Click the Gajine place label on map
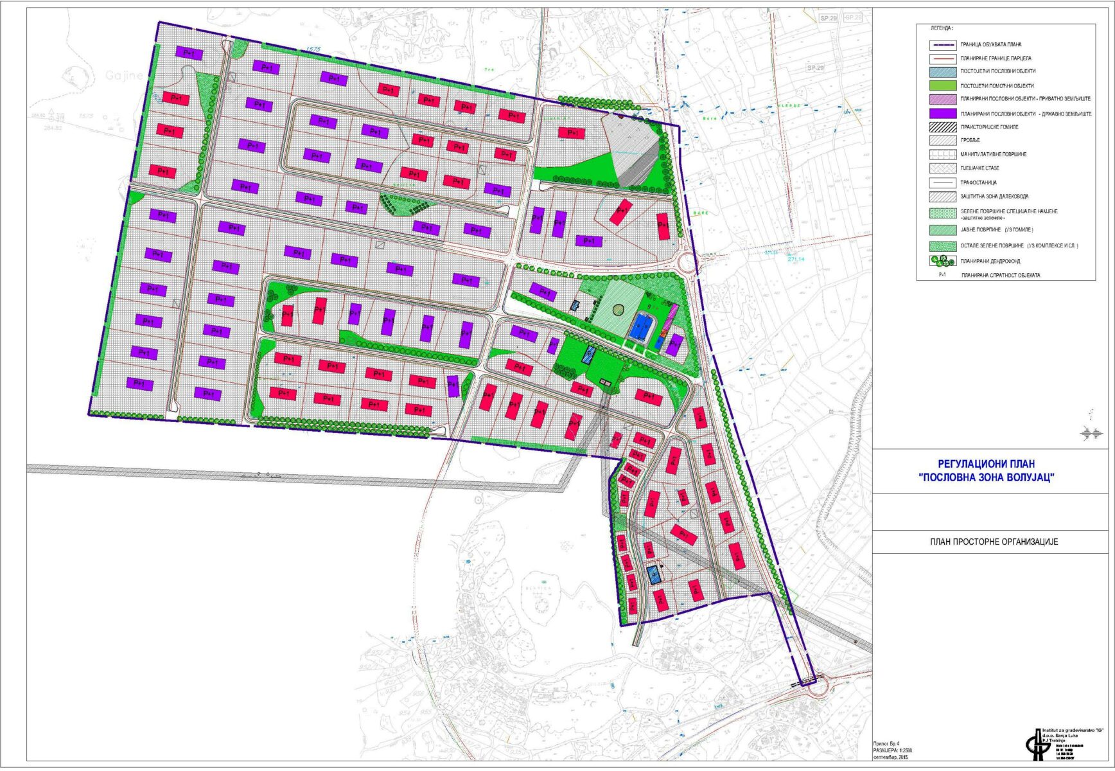The image size is (1115, 771). click(x=124, y=76)
